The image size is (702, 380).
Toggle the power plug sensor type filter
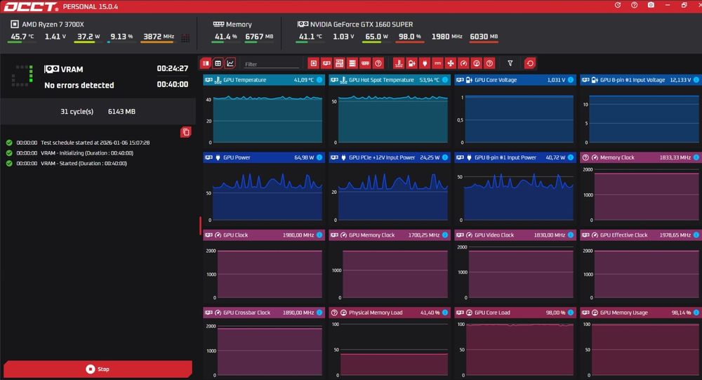[x=425, y=63]
